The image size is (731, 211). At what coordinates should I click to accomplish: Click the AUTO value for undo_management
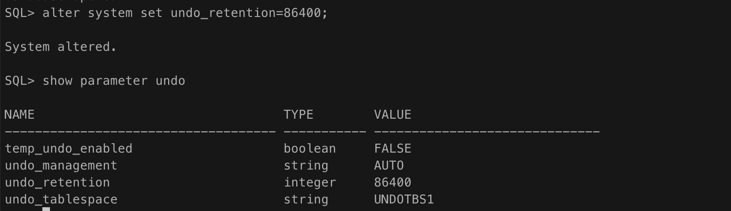tap(389, 166)
